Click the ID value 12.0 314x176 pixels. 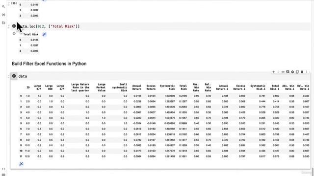[x=27, y=156]
